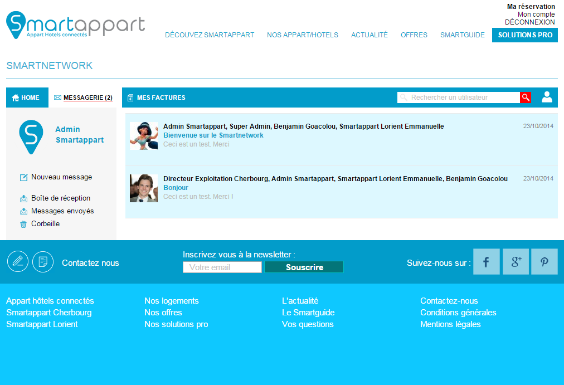This screenshot has height=385, width=564.
Task: Open the SOLUTIONS PRO menu item
Action: (x=525, y=35)
